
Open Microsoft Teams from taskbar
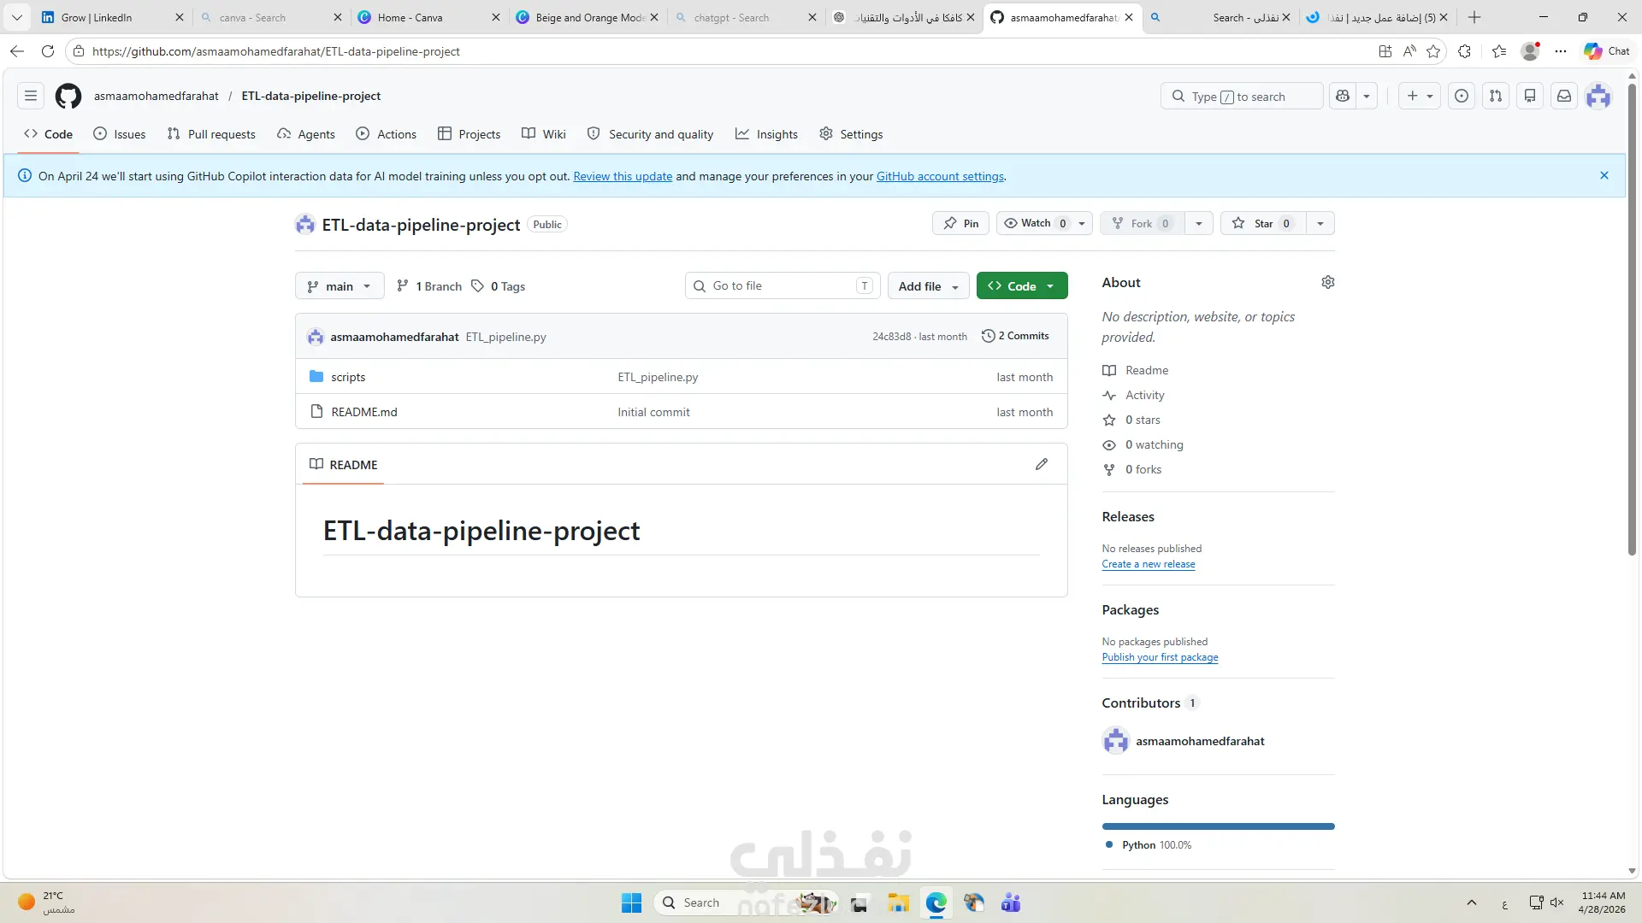tap(1011, 902)
